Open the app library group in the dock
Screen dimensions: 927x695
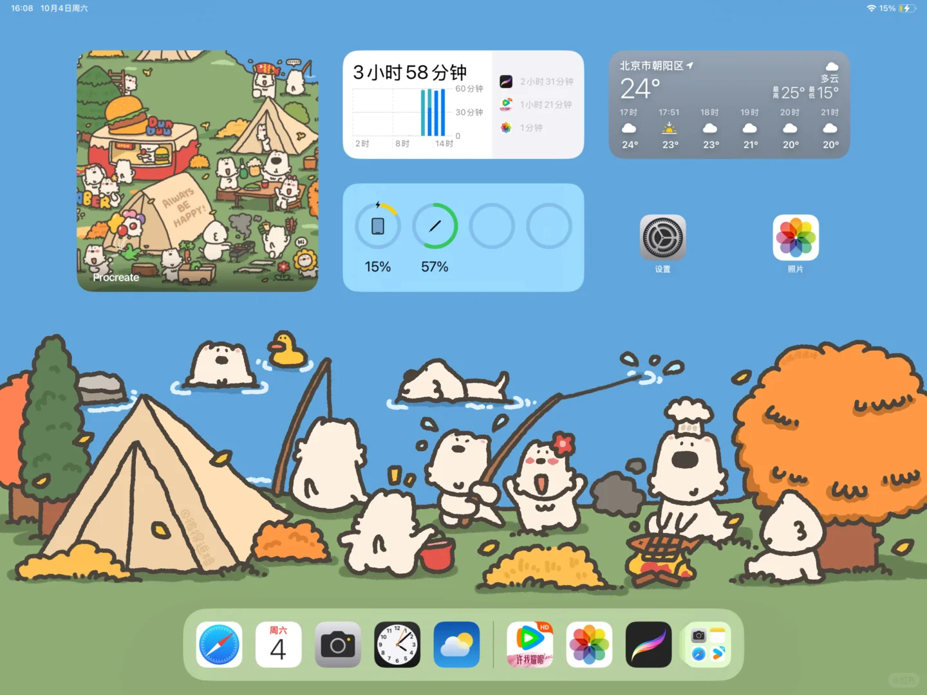(708, 645)
